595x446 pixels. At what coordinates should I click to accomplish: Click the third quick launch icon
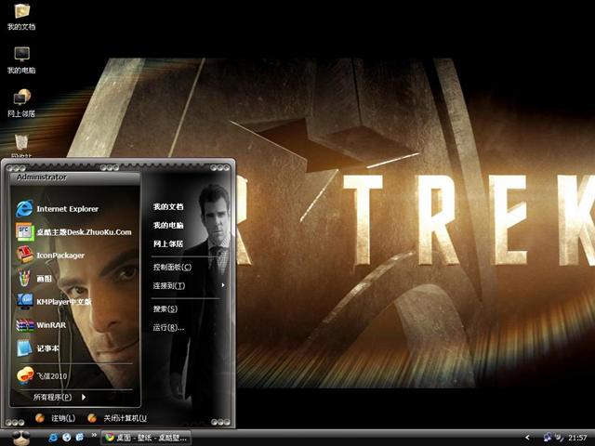click(80, 438)
